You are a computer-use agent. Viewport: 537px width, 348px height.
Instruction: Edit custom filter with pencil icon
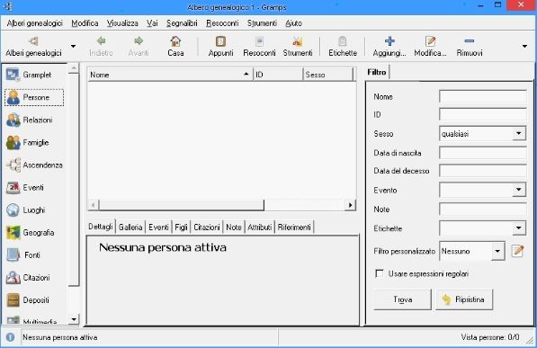(x=517, y=251)
